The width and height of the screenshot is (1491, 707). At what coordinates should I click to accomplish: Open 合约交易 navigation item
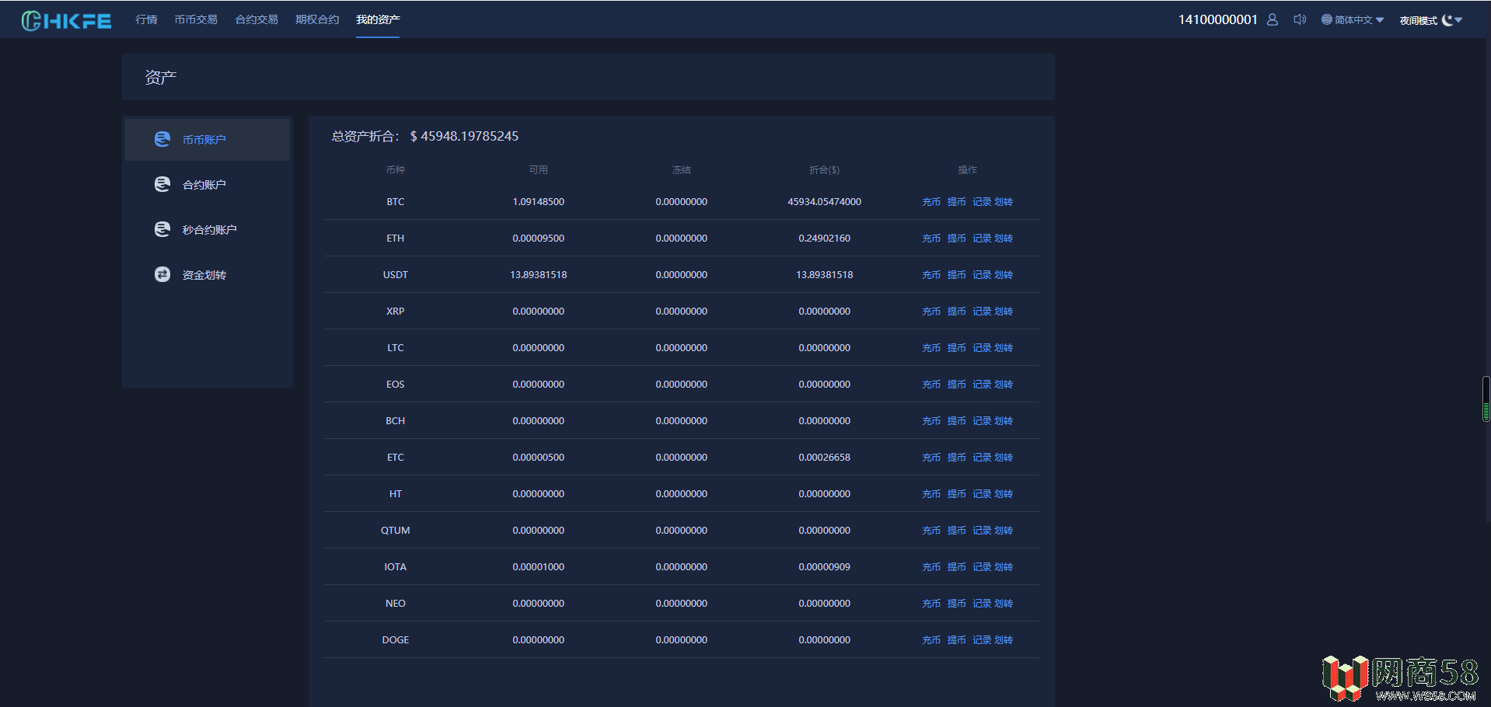pyautogui.click(x=257, y=19)
